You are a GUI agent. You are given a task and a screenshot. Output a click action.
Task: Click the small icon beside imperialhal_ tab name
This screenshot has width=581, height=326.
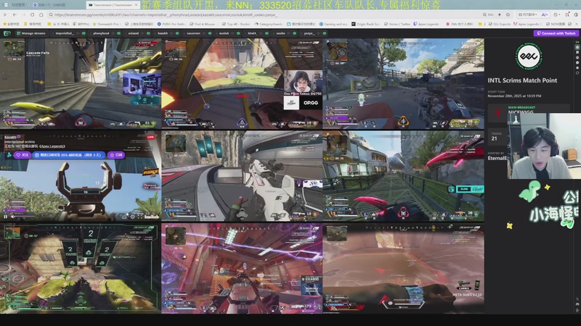point(78,33)
